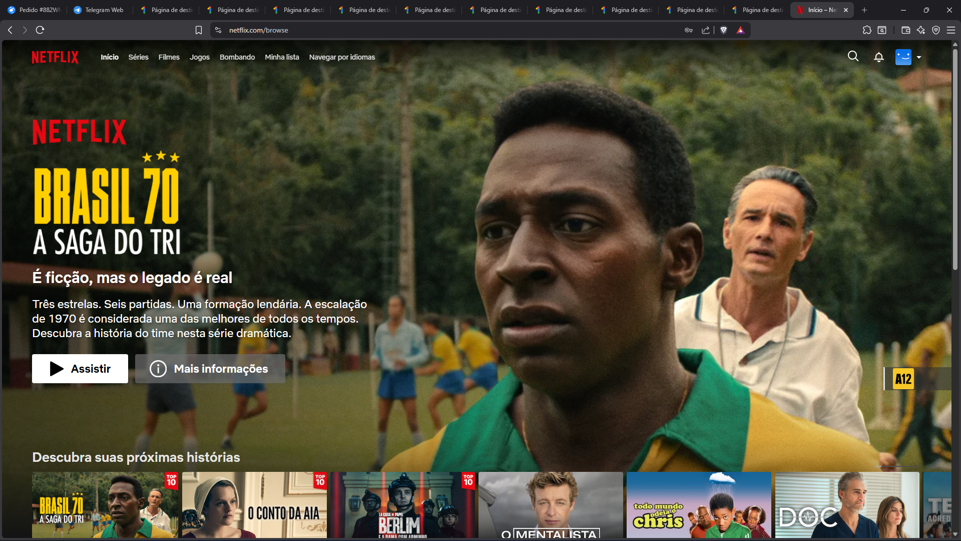
Task: Click the heading "É ficção, mas o legado é real"
Action: point(132,278)
